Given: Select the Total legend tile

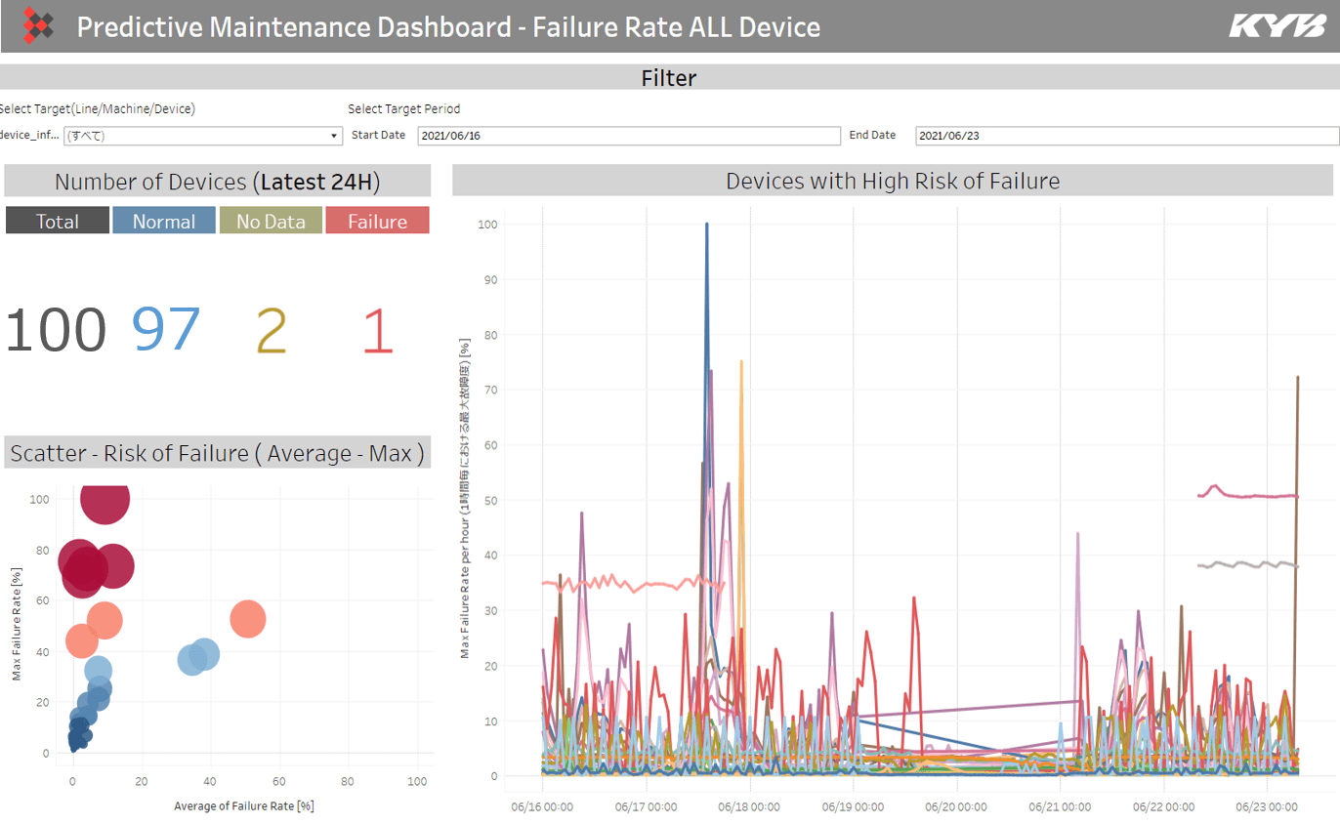Looking at the screenshot, I should [x=57, y=221].
